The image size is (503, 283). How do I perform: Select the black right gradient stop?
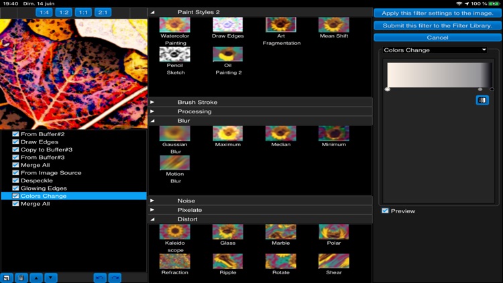click(492, 89)
